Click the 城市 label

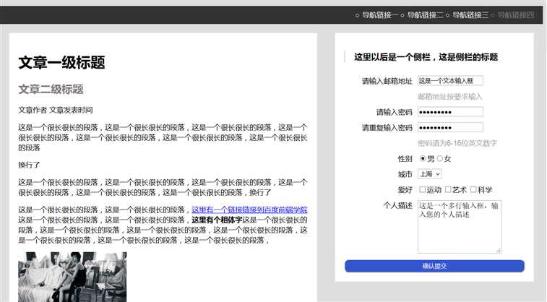point(405,174)
